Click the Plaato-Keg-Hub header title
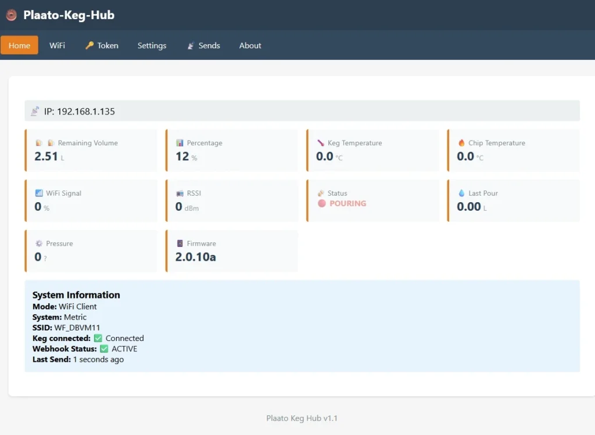 tap(69, 16)
